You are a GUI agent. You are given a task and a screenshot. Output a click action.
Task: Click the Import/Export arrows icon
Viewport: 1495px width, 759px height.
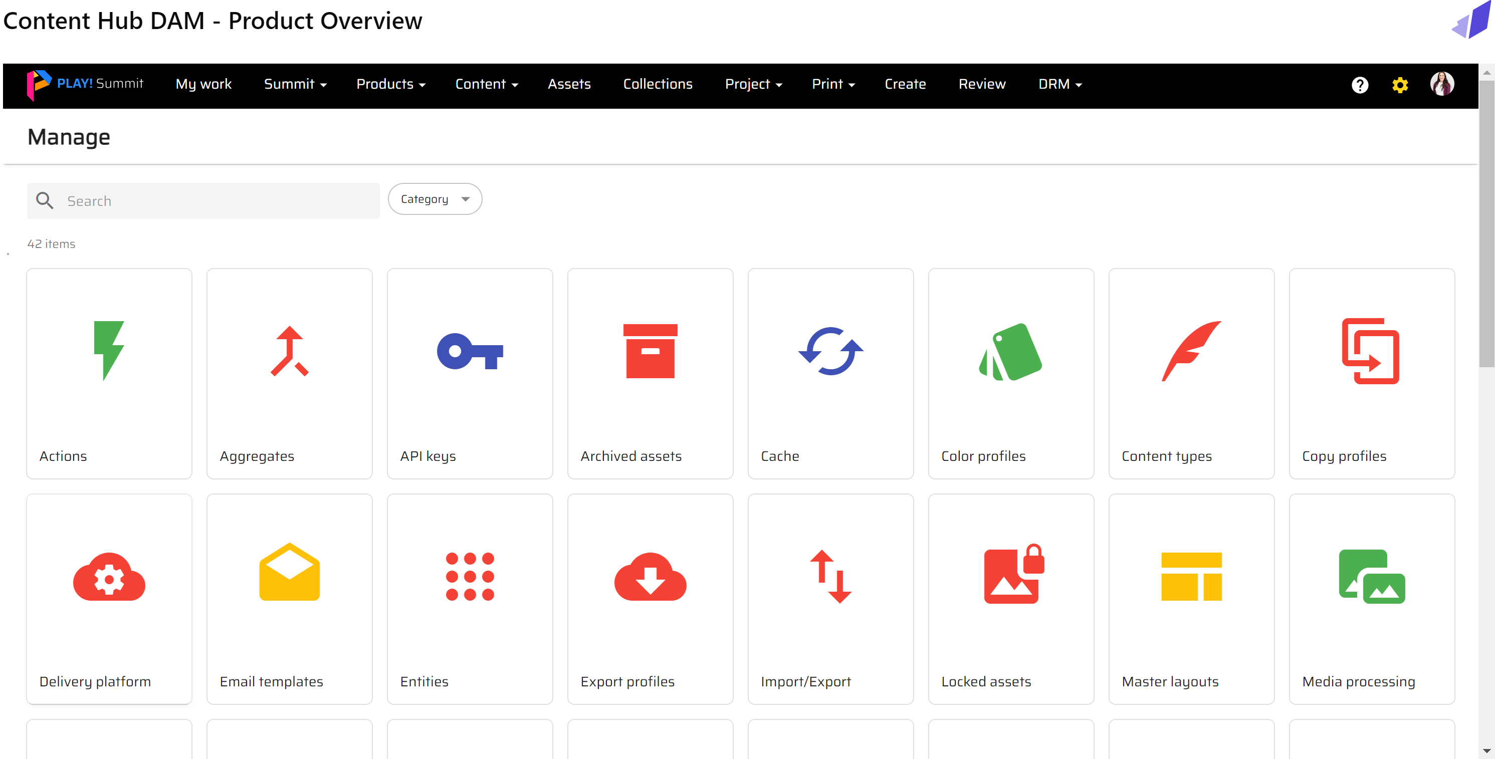(830, 577)
